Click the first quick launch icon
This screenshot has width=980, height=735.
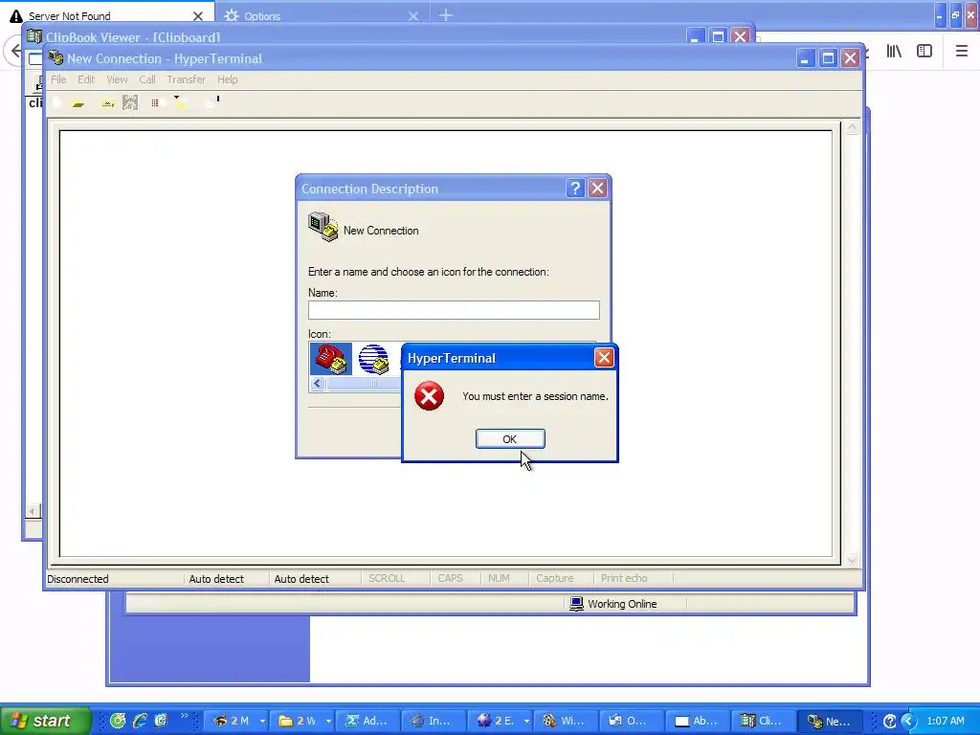pyautogui.click(x=118, y=721)
